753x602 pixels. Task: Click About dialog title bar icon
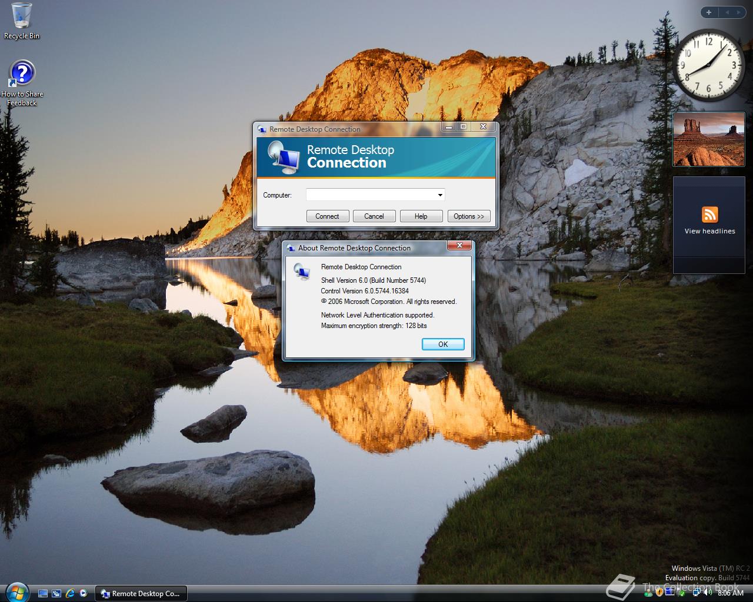pyautogui.click(x=291, y=248)
